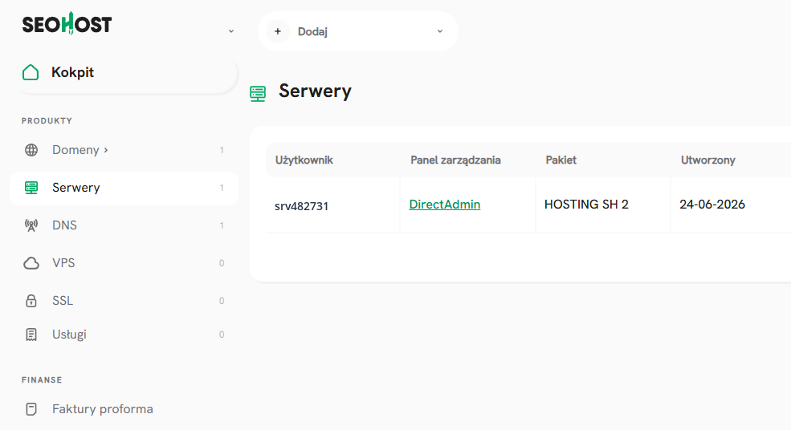The width and height of the screenshot is (791, 430).
Task: Open the VPS section
Action: click(63, 263)
